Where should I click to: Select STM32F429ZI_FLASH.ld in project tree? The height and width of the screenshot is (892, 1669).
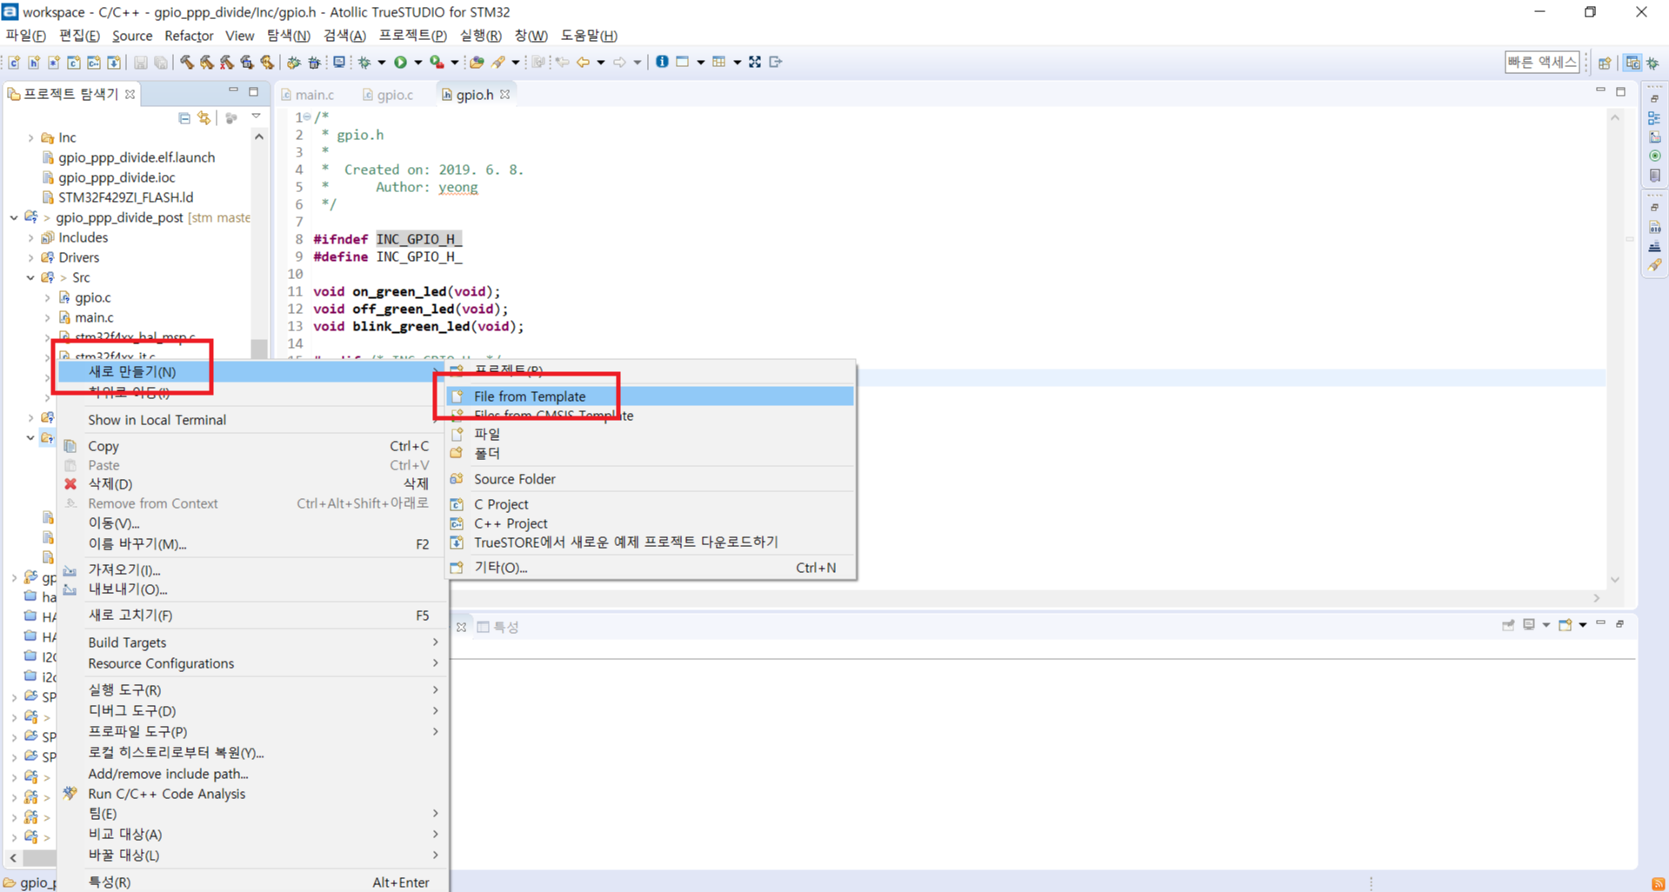point(125,197)
